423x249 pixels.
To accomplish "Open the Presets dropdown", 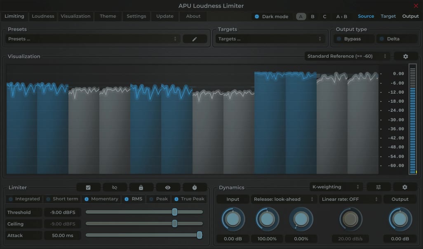I will click(92, 39).
